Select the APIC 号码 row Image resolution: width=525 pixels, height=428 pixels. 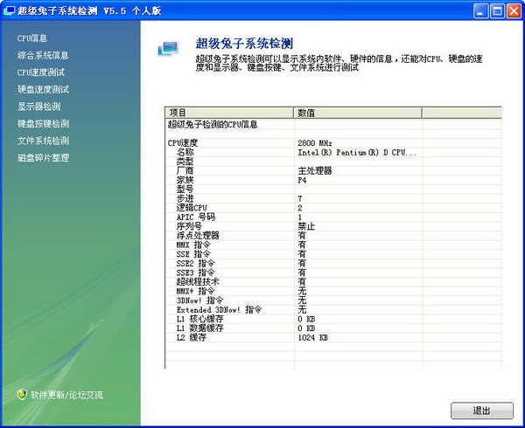pos(333,217)
